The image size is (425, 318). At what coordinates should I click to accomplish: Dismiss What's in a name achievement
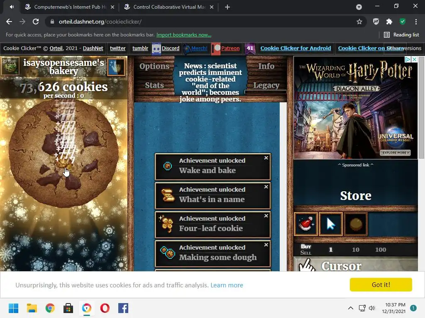click(266, 187)
